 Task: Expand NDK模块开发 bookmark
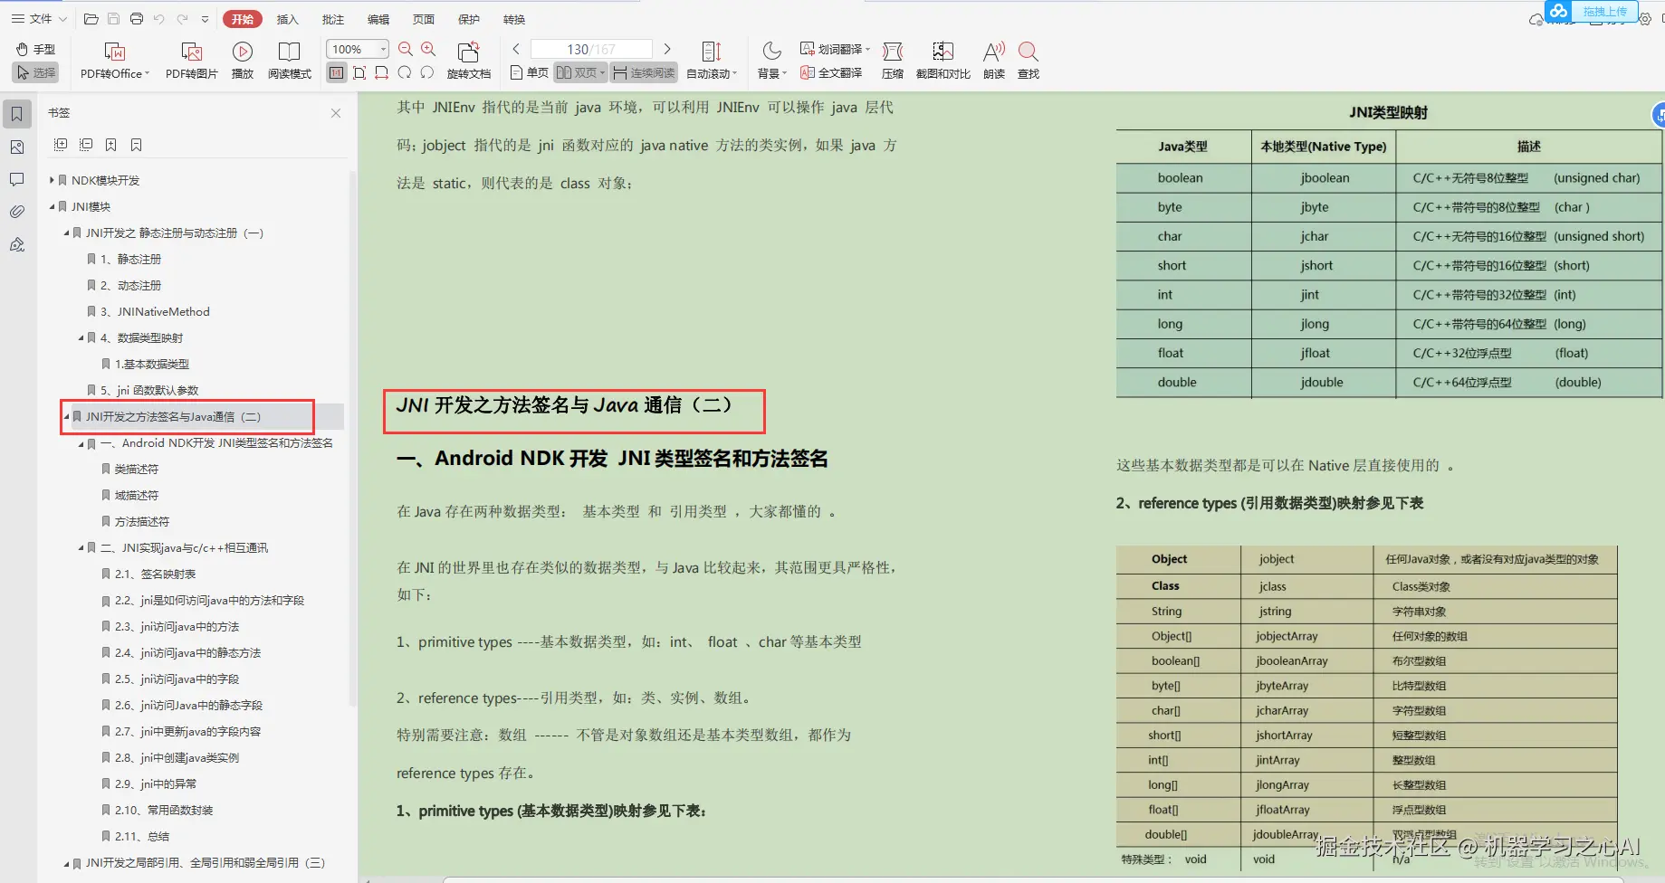pyautogui.click(x=52, y=180)
